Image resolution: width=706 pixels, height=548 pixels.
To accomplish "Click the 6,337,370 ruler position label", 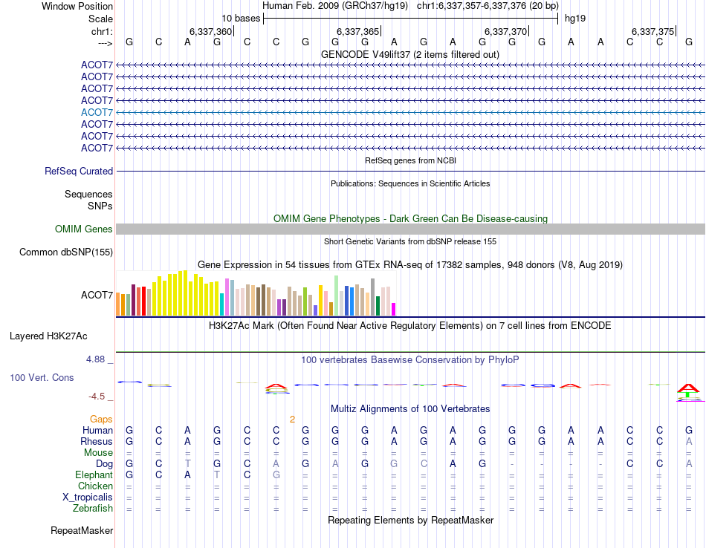I will click(x=505, y=31).
